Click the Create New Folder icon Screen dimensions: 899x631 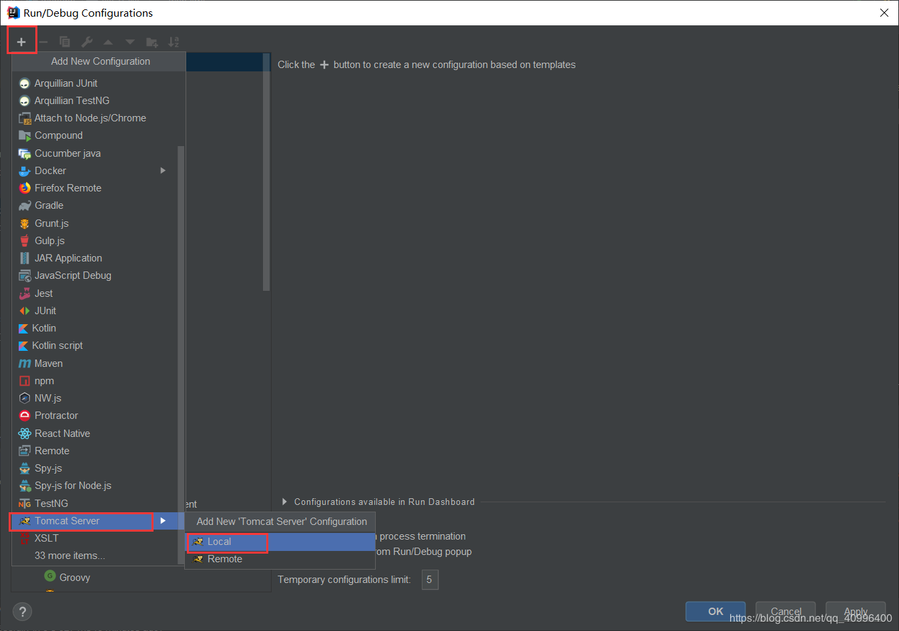pyautogui.click(x=152, y=42)
